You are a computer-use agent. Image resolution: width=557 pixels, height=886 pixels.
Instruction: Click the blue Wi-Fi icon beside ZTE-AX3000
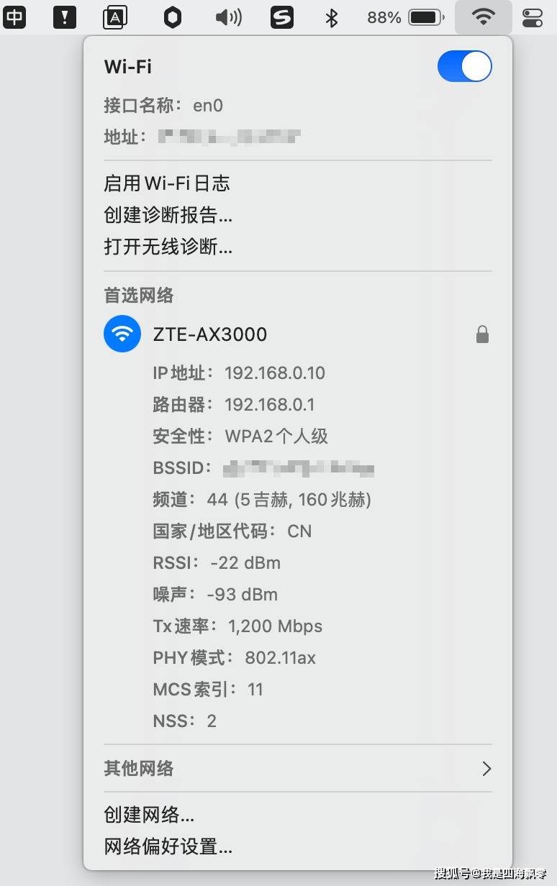[x=122, y=334]
